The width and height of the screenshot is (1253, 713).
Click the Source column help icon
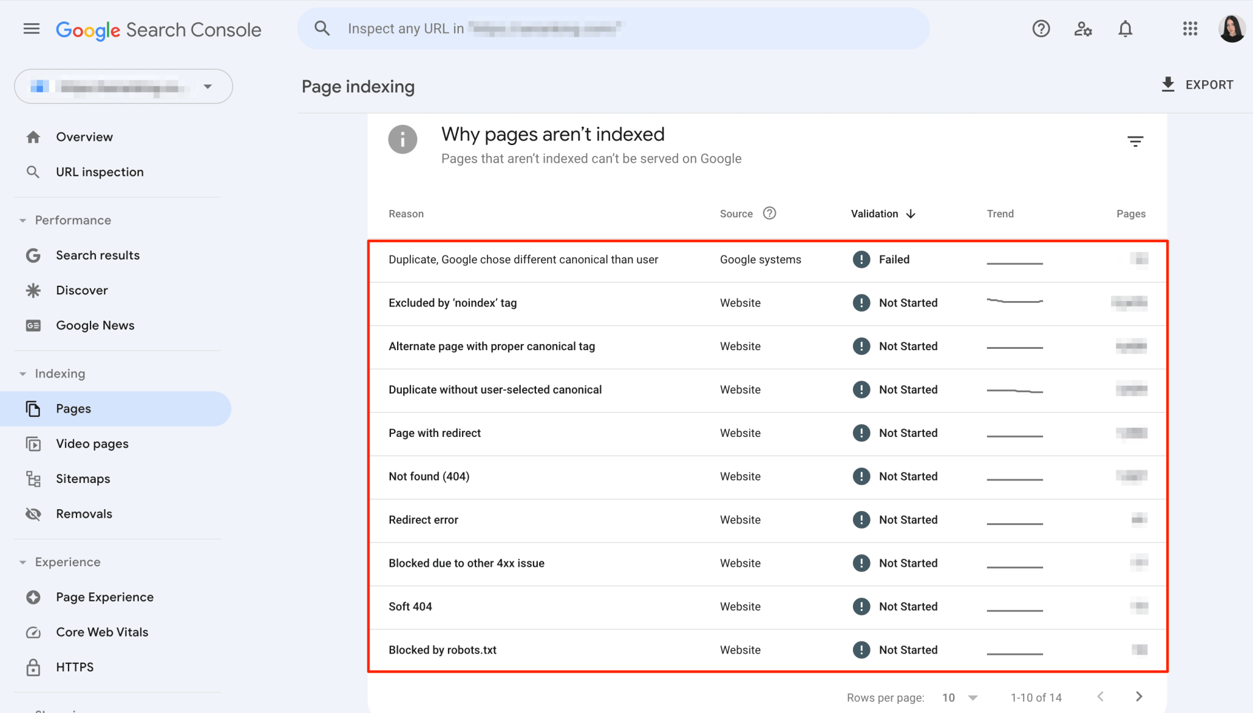(769, 213)
